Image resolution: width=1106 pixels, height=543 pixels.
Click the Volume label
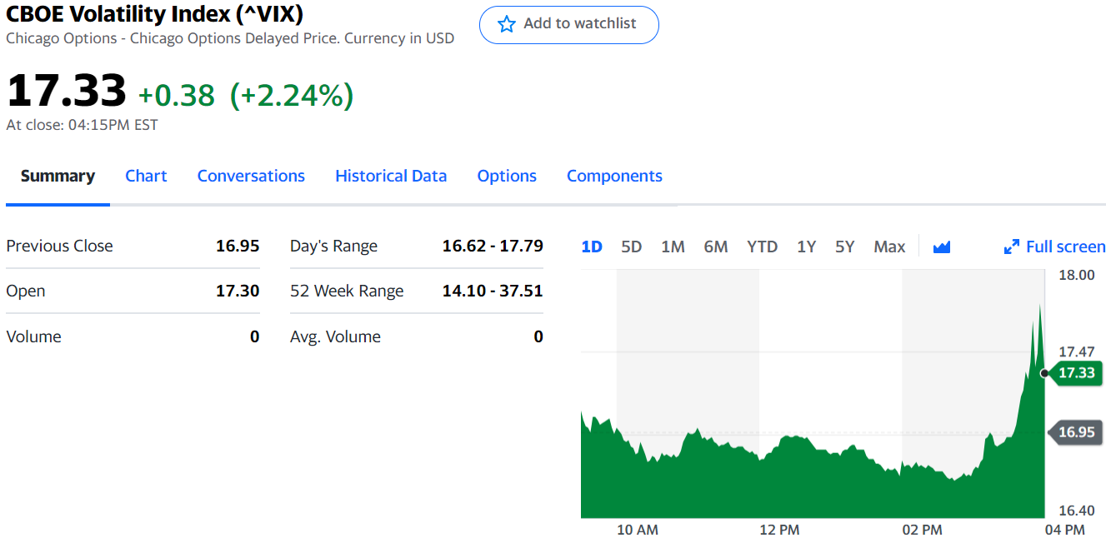33,336
